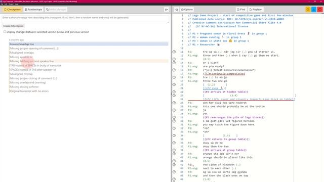
Task: Select checkpoint 'Missing speaker-id'
Action: (89, 57)
